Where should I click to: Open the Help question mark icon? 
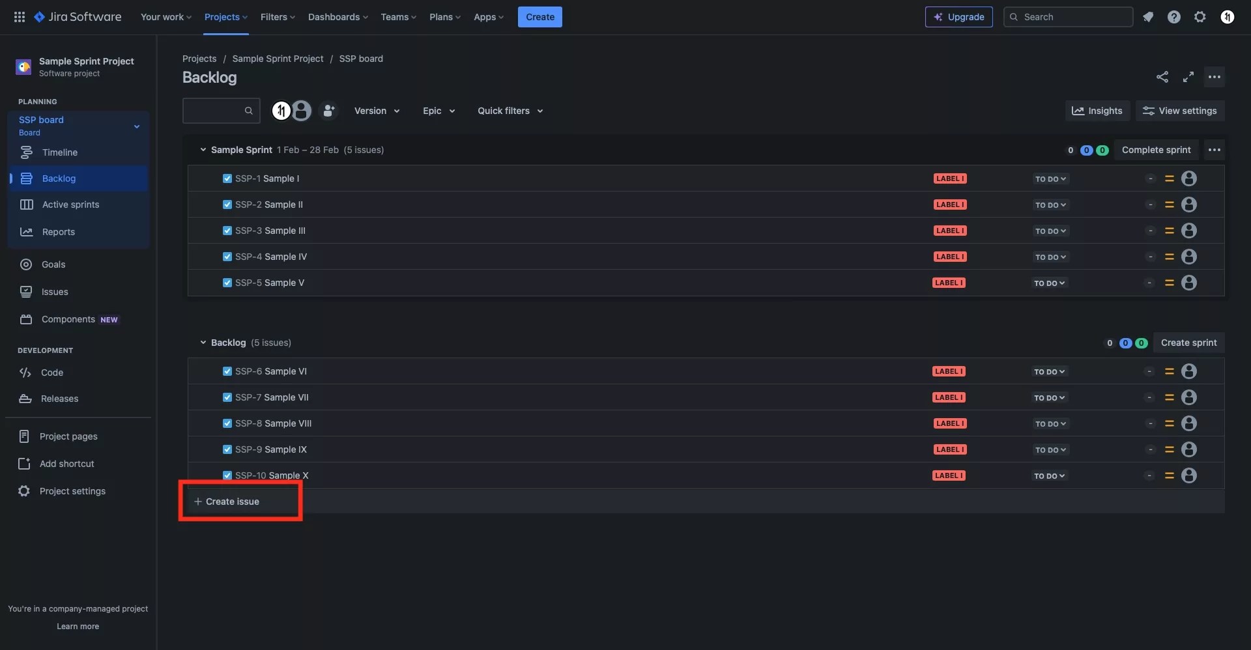tap(1174, 17)
